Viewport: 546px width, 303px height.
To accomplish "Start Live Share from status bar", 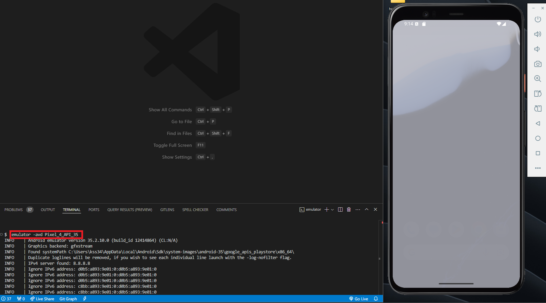I will pos(42,299).
